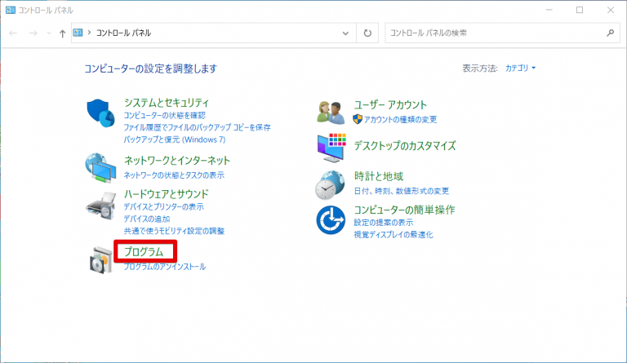Screen dimensions: 627x363
Task: Click ファイル履歴でファイルのバックアップ コピーを保存 link
Action: coord(197,127)
